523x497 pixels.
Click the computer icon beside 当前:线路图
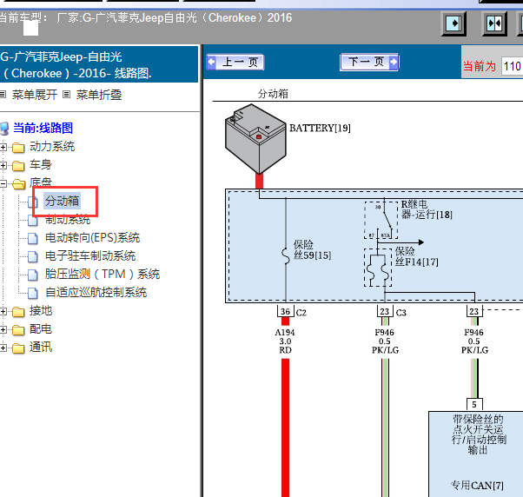click(4, 129)
